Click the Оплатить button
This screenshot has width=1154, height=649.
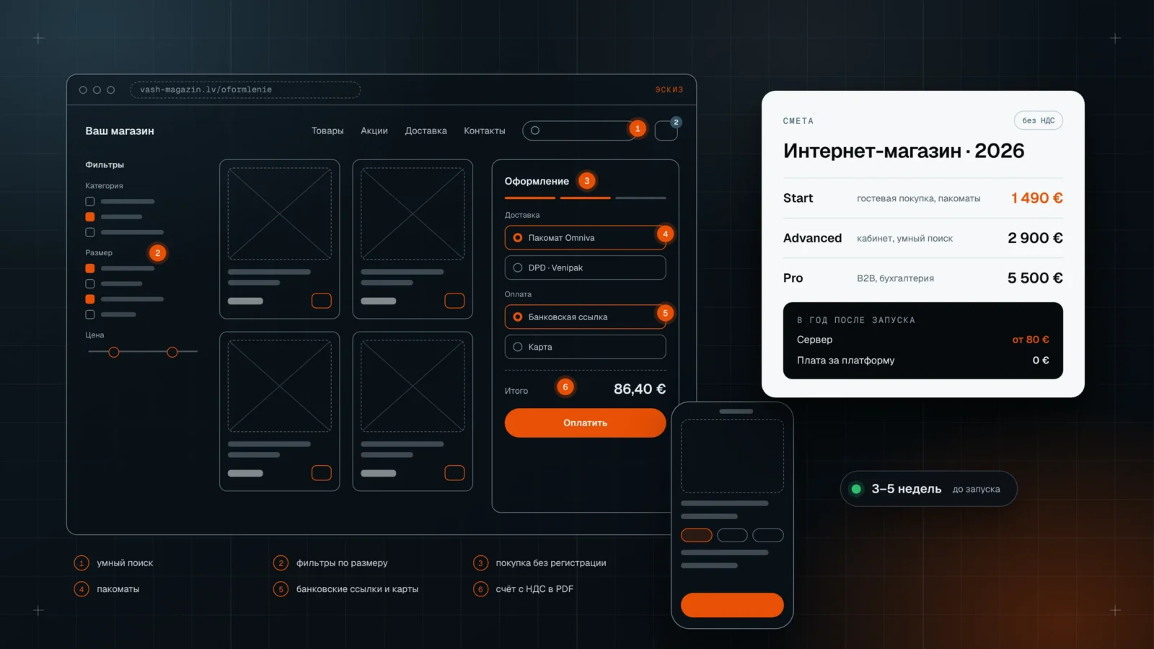tap(585, 423)
